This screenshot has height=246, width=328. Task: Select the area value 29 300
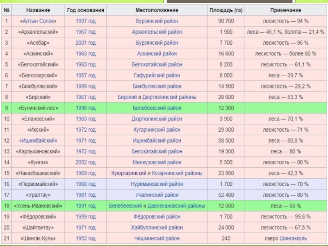[226, 130]
